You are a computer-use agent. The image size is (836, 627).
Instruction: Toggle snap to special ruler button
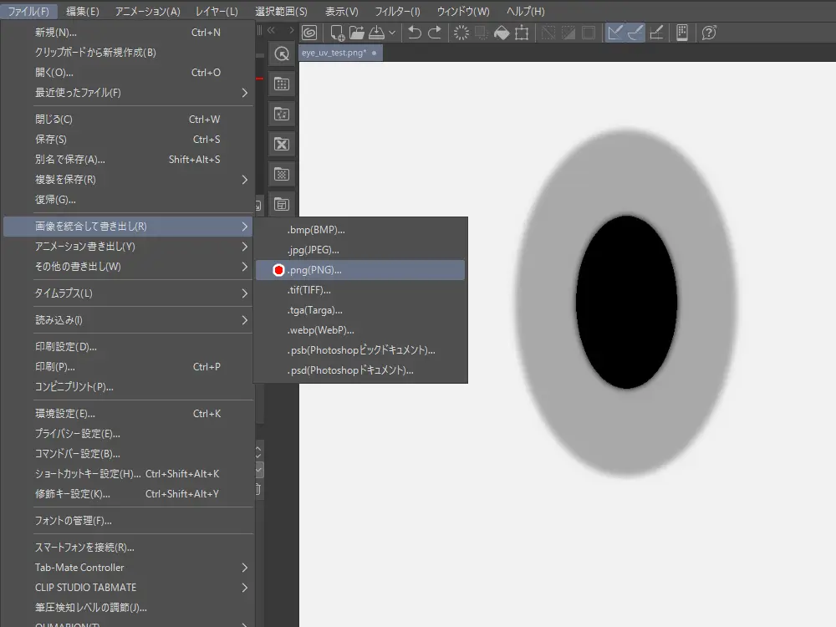(x=635, y=33)
